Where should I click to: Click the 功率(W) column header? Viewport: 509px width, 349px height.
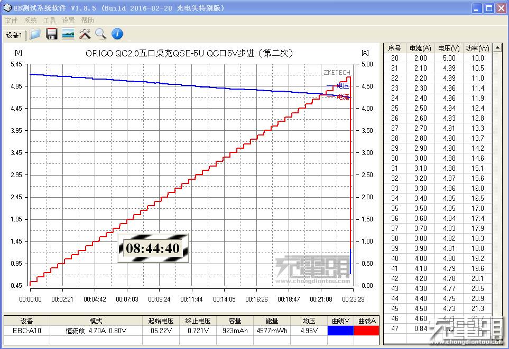477,49
